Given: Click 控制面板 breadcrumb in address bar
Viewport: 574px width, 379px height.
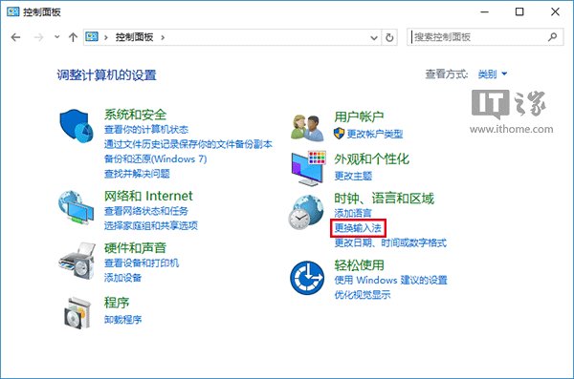Looking at the screenshot, I should click(x=134, y=37).
